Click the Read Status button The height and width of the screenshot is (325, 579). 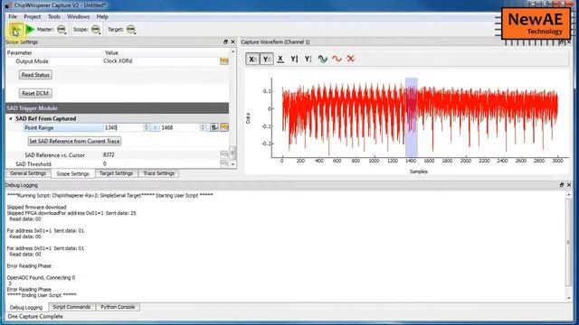pos(35,75)
